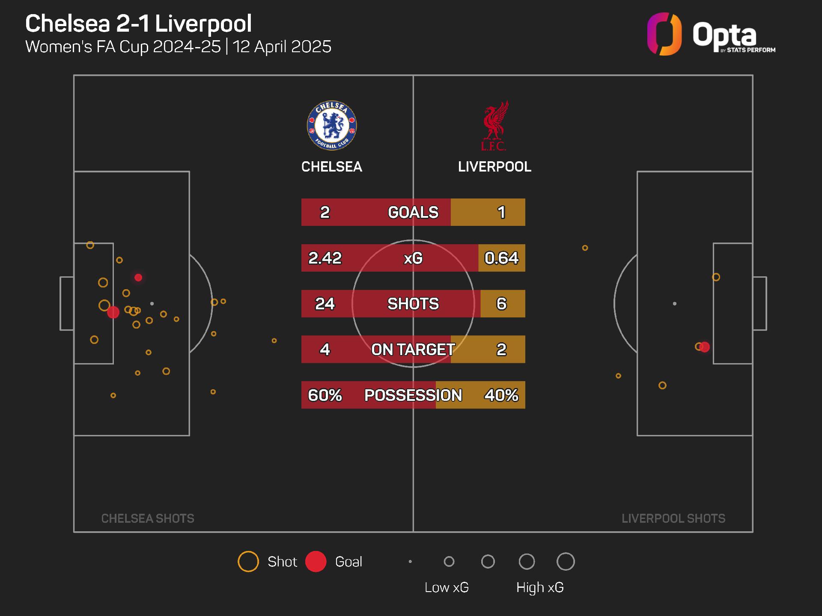Screen dimensions: 822x616
Task: Click the red Goal legend circle
Action: [316, 562]
